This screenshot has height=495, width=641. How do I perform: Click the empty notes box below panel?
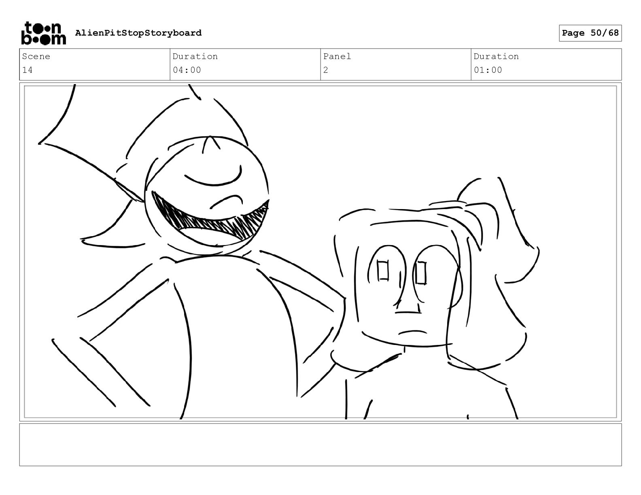320,445
